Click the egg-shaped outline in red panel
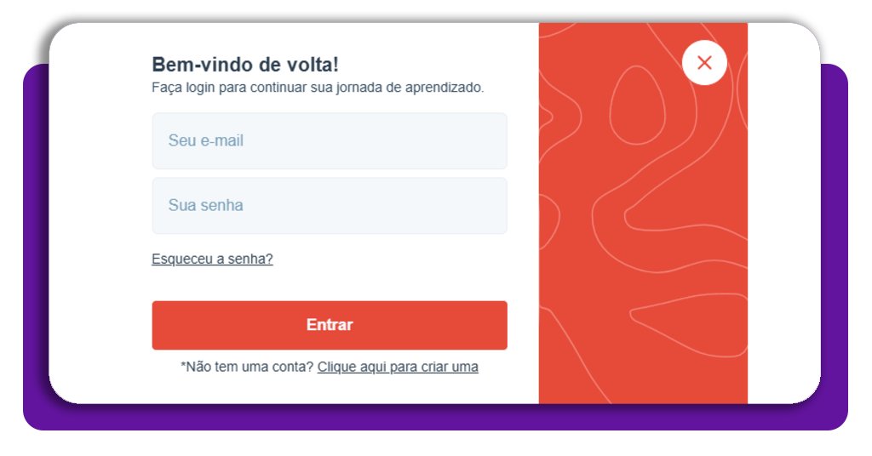The width and height of the screenshot is (872, 456). (637, 105)
